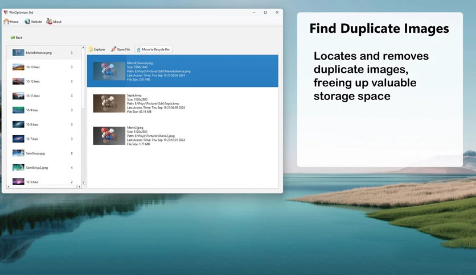Click scroll up arrow of file list
Viewport: 476px width, 275px height.
coord(83,48)
